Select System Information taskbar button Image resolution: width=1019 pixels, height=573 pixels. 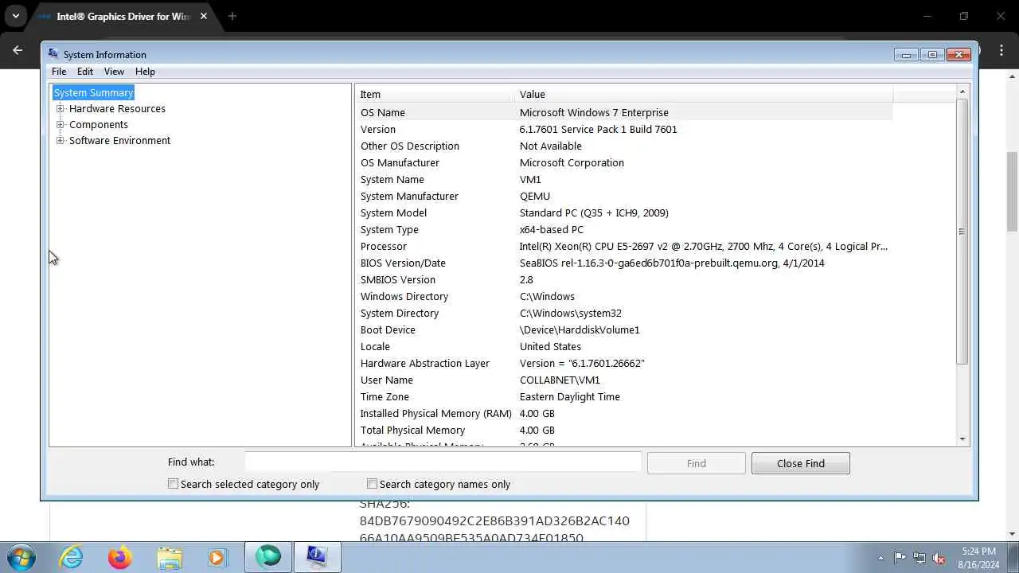(318, 557)
